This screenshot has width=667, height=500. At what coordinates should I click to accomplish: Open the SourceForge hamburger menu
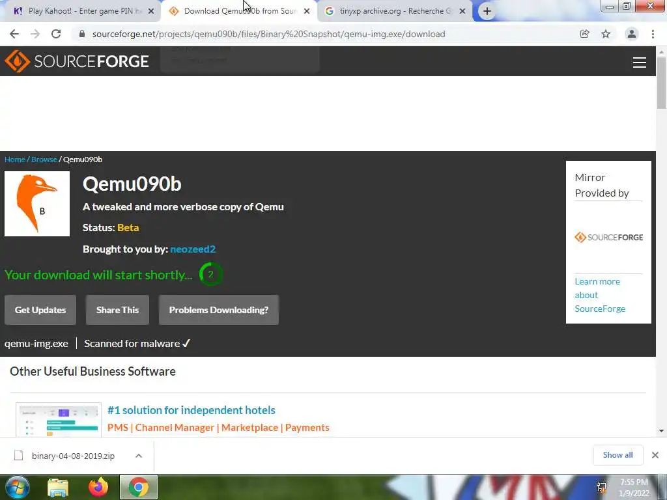coord(640,62)
